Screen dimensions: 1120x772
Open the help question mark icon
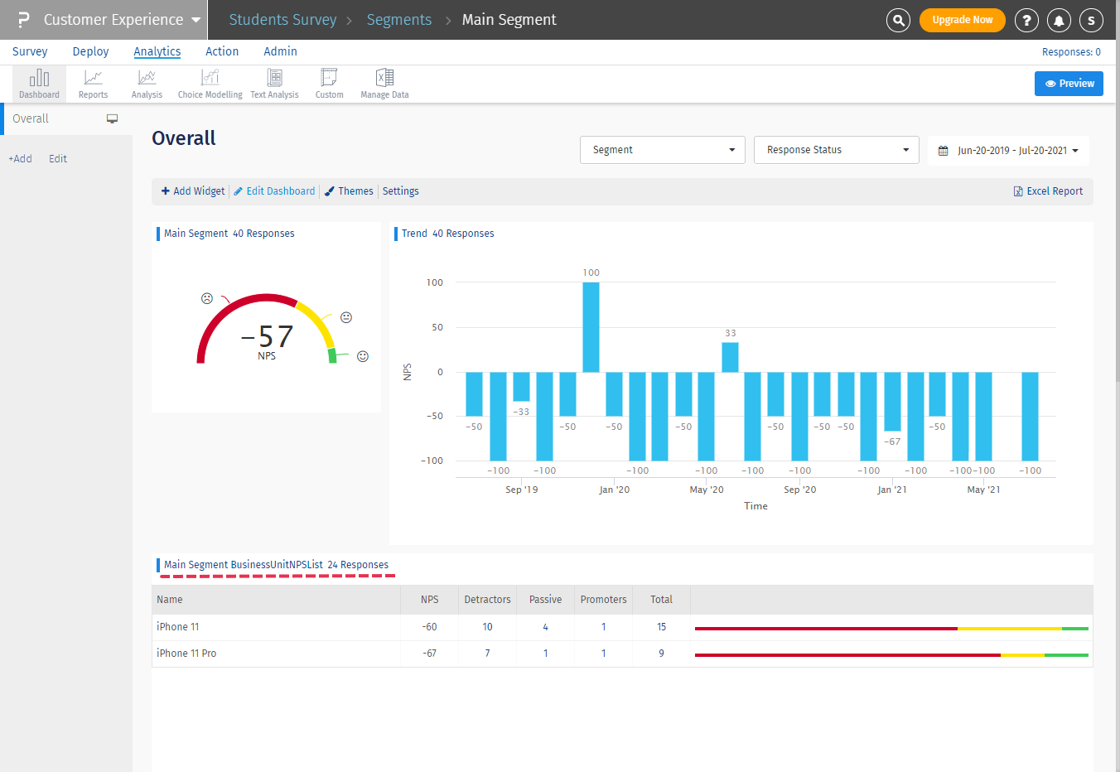(1026, 20)
